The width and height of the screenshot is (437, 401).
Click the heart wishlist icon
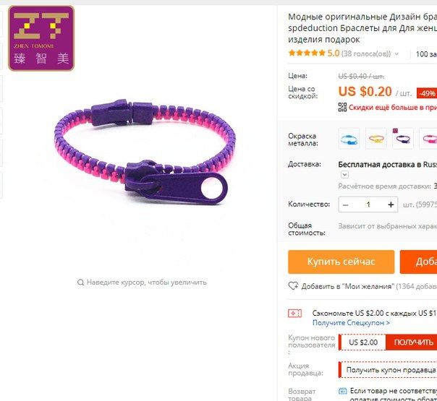pos(293,286)
